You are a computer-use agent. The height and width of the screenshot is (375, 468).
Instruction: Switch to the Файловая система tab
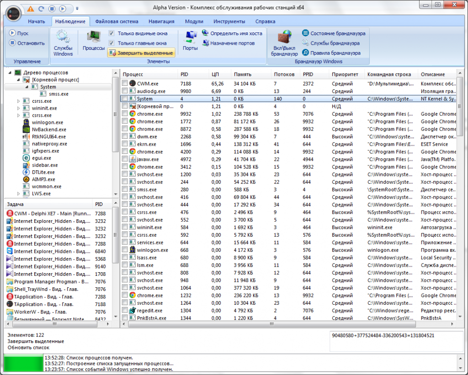coord(116,21)
